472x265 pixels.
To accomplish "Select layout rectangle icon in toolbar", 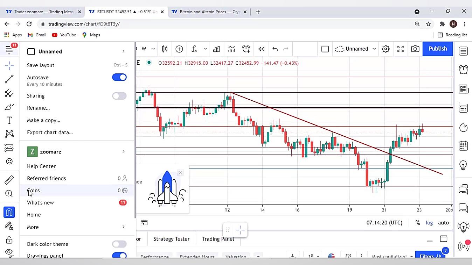I will pyautogui.click(x=325, y=49).
